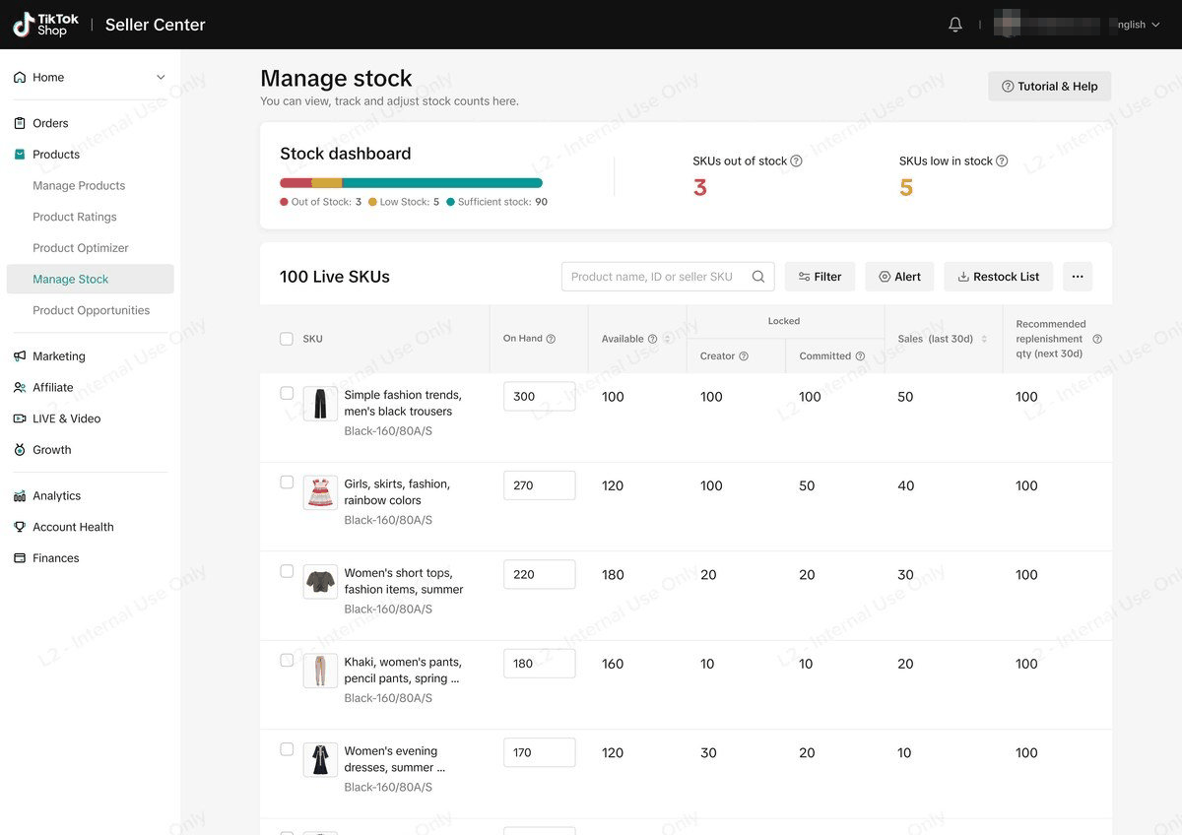
Task: Click the Recommended replenishment help icon
Action: pos(1097,339)
